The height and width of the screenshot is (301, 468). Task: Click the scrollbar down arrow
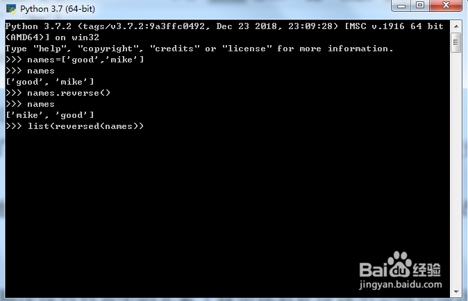[456, 292]
